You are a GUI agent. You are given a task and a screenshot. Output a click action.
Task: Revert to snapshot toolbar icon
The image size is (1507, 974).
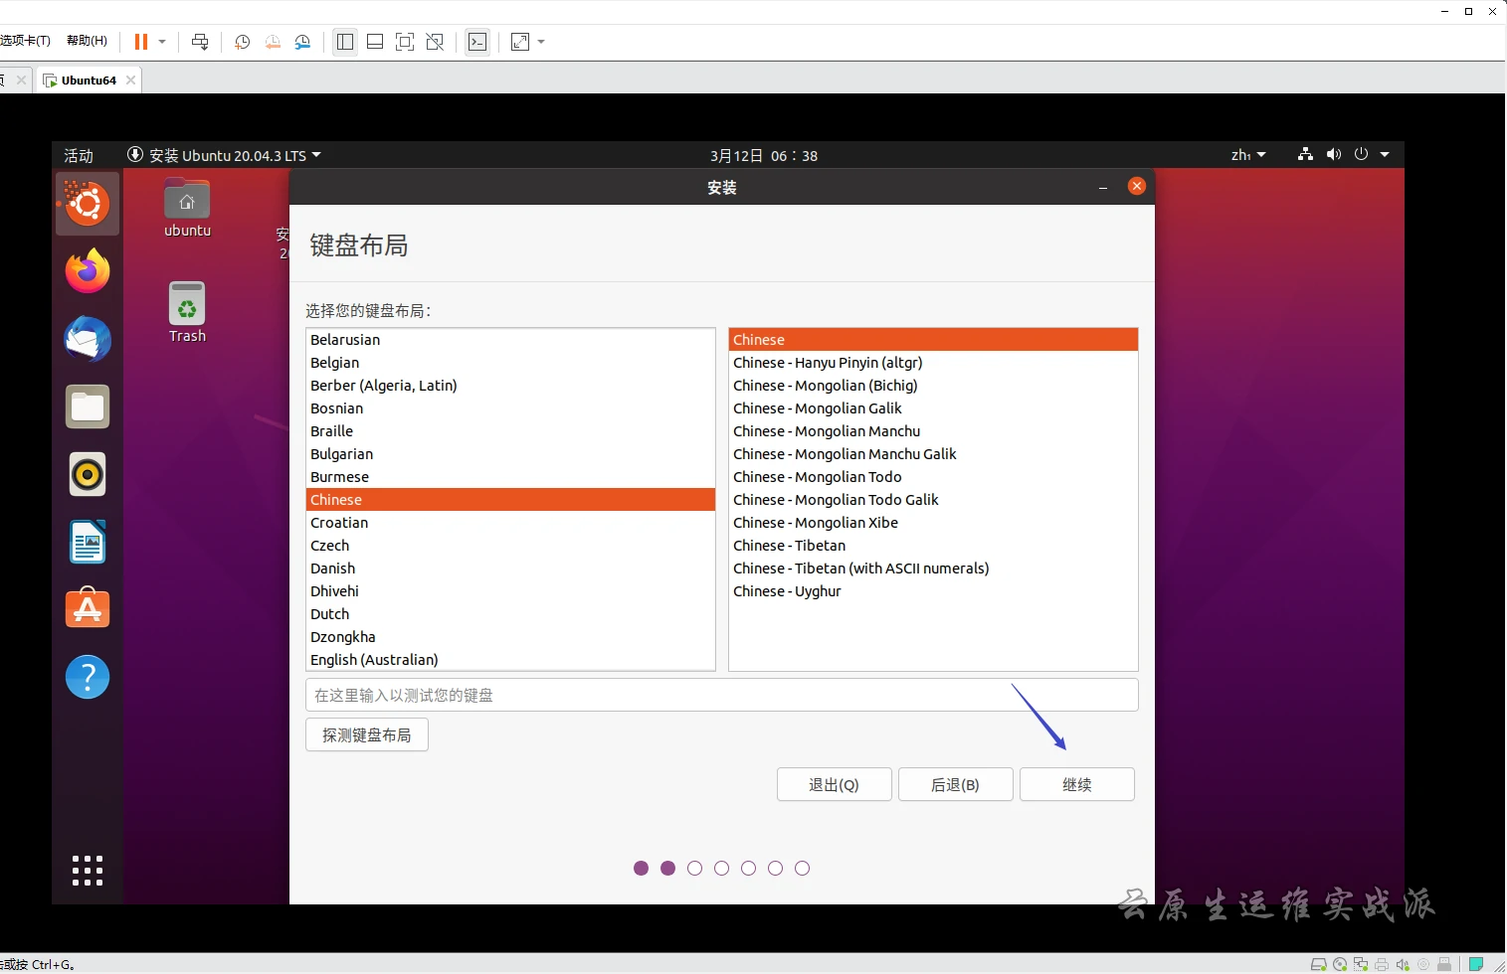click(x=273, y=42)
